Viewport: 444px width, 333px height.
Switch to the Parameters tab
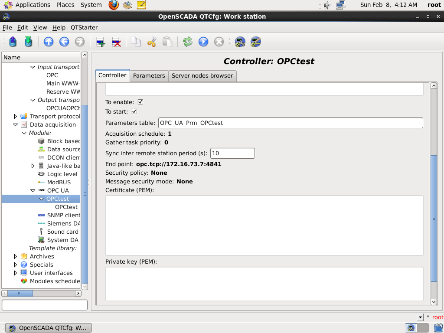pos(149,76)
